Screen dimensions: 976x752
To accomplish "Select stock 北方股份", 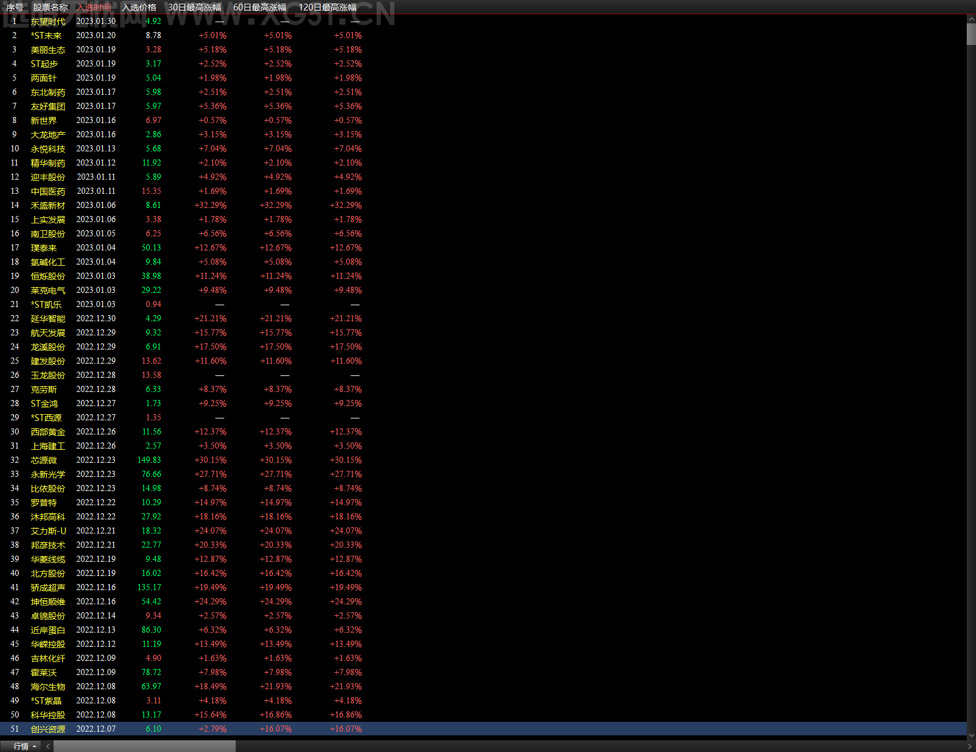I will pos(48,574).
